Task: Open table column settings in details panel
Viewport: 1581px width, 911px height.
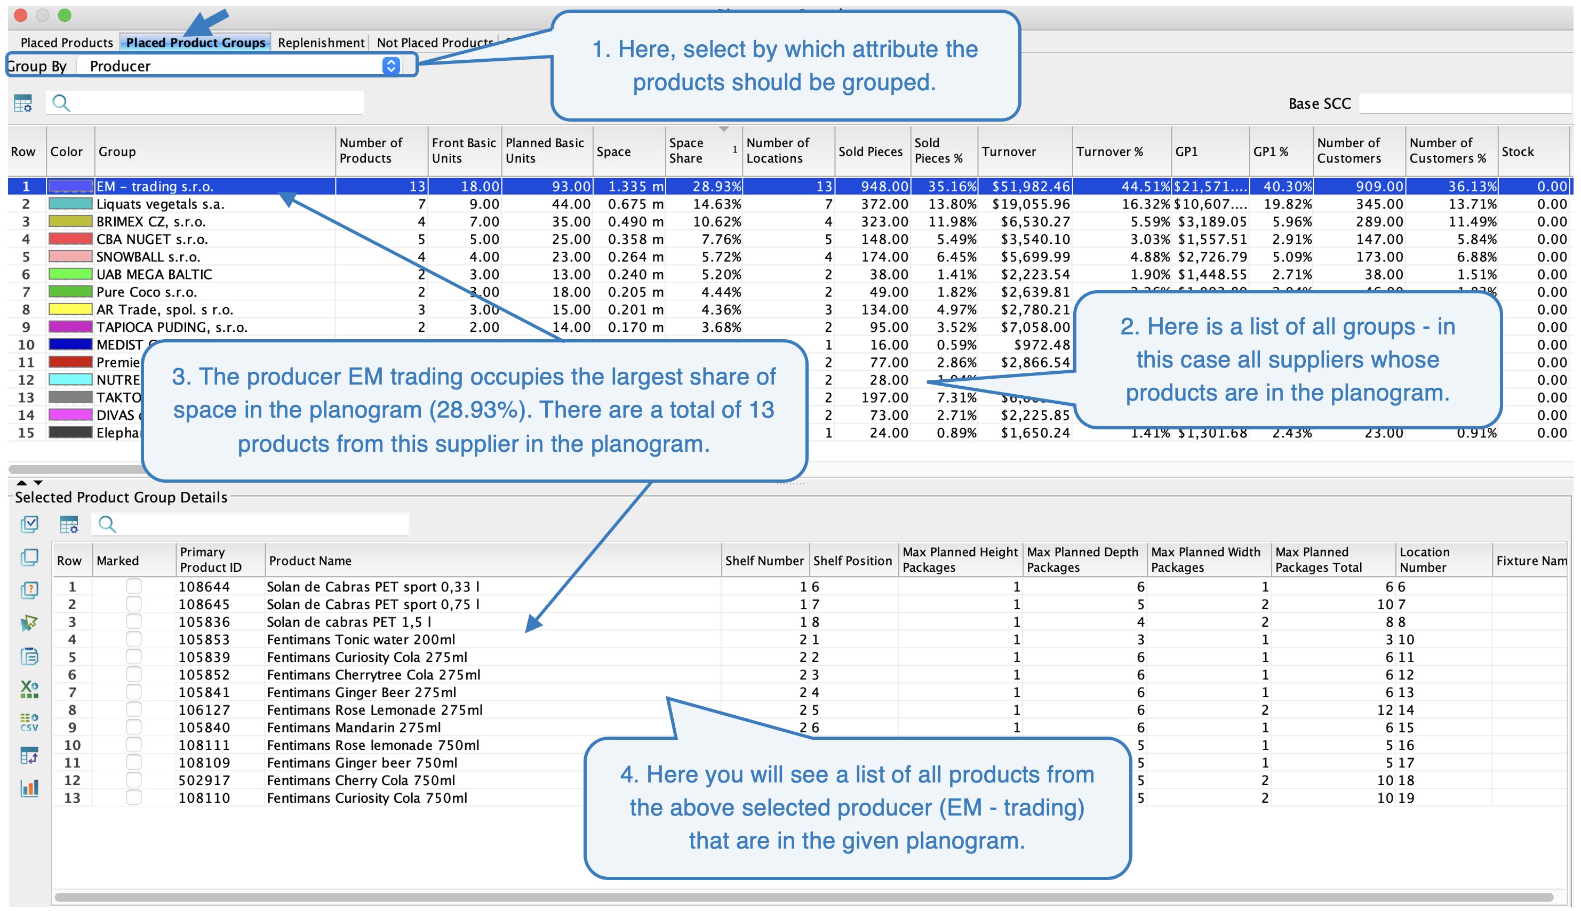Action: coord(69,524)
